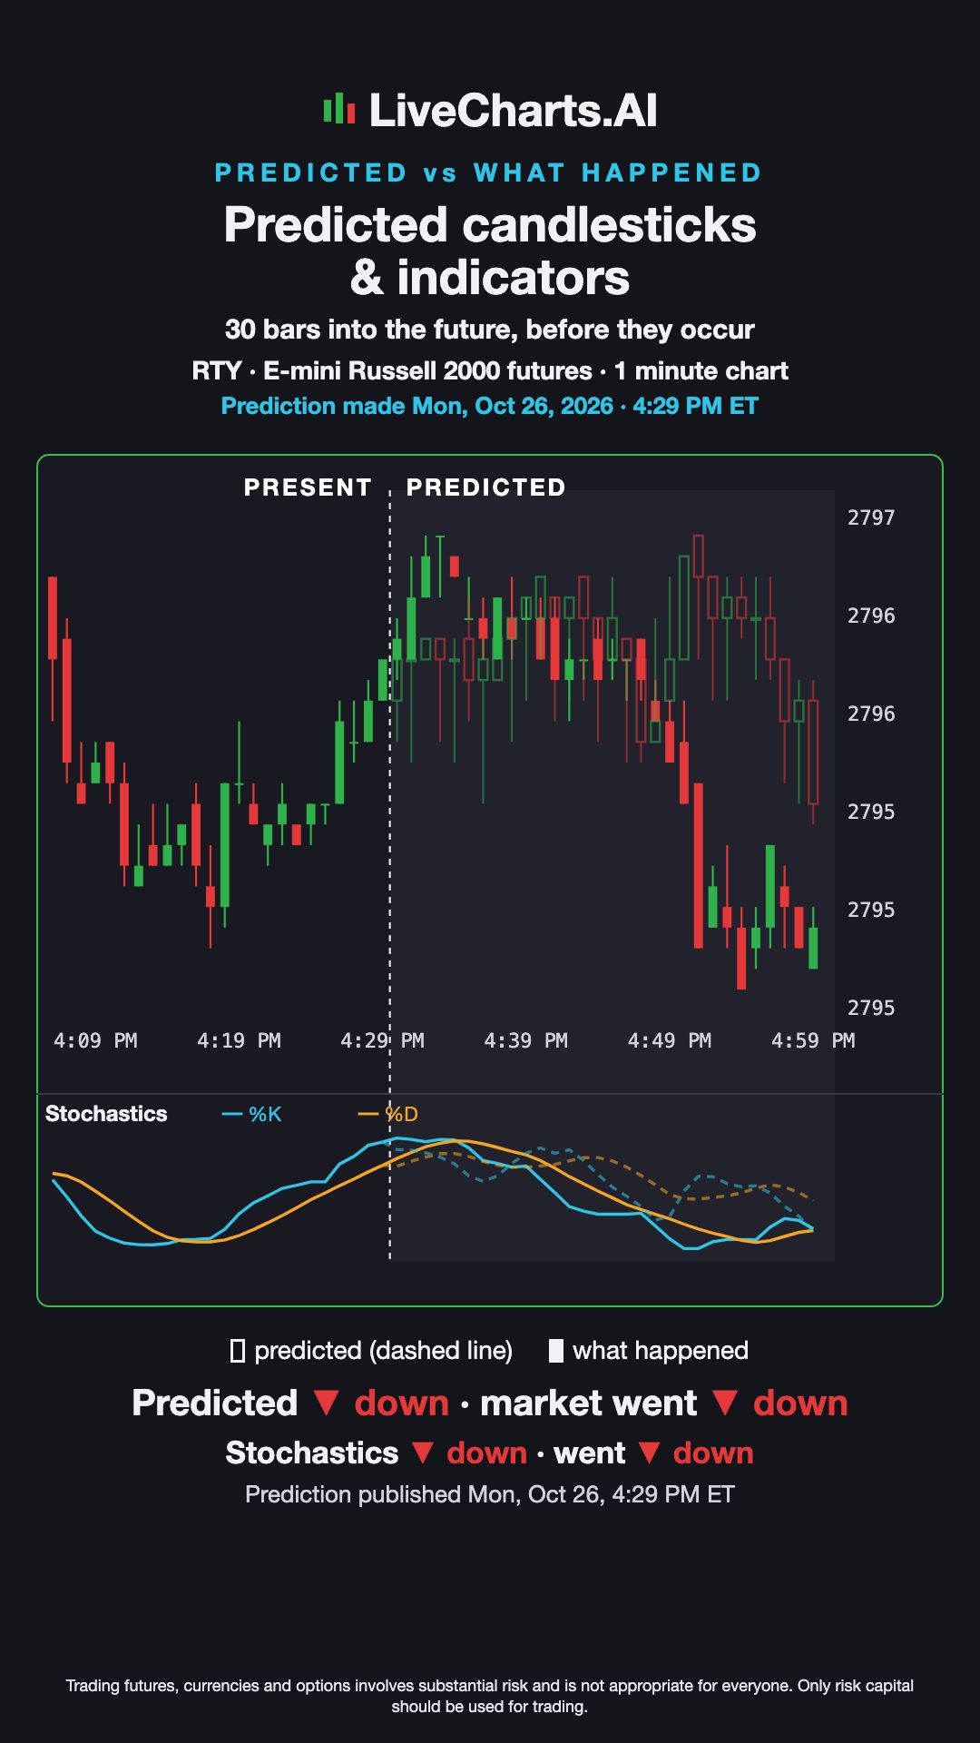Click the 4:49 PM time axis label
This screenshot has height=1743, width=980.
(670, 1040)
